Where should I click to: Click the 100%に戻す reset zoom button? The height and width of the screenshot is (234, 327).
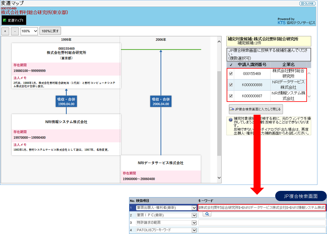coord(50,31)
